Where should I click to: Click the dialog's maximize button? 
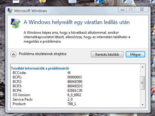(131, 9)
